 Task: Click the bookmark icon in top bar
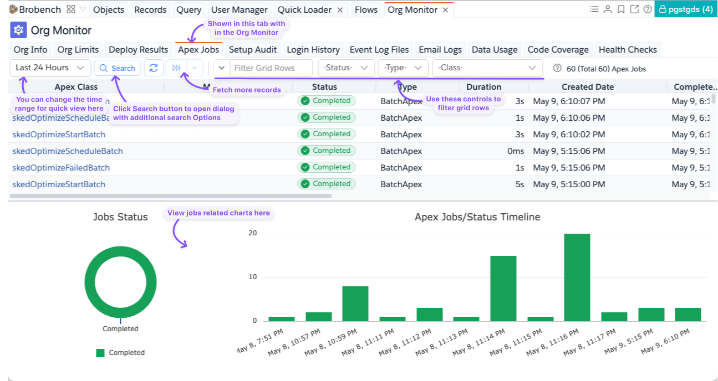(621, 9)
